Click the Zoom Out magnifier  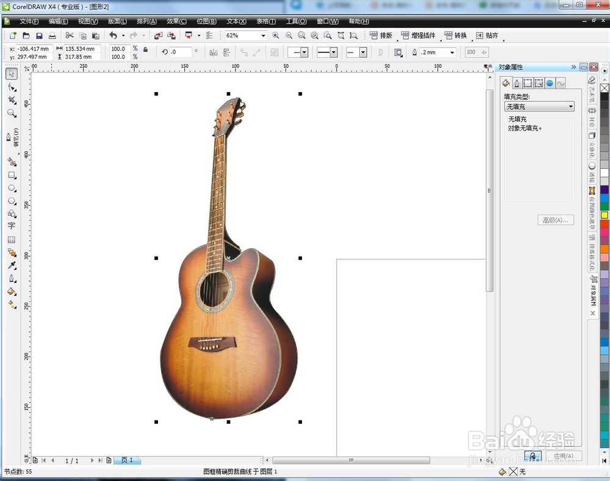289,35
